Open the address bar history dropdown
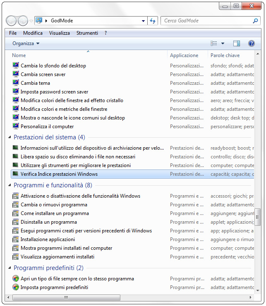The image size is (266, 306). (x=144, y=21)
